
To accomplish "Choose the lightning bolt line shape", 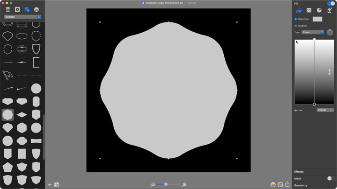I will (22, 63).
